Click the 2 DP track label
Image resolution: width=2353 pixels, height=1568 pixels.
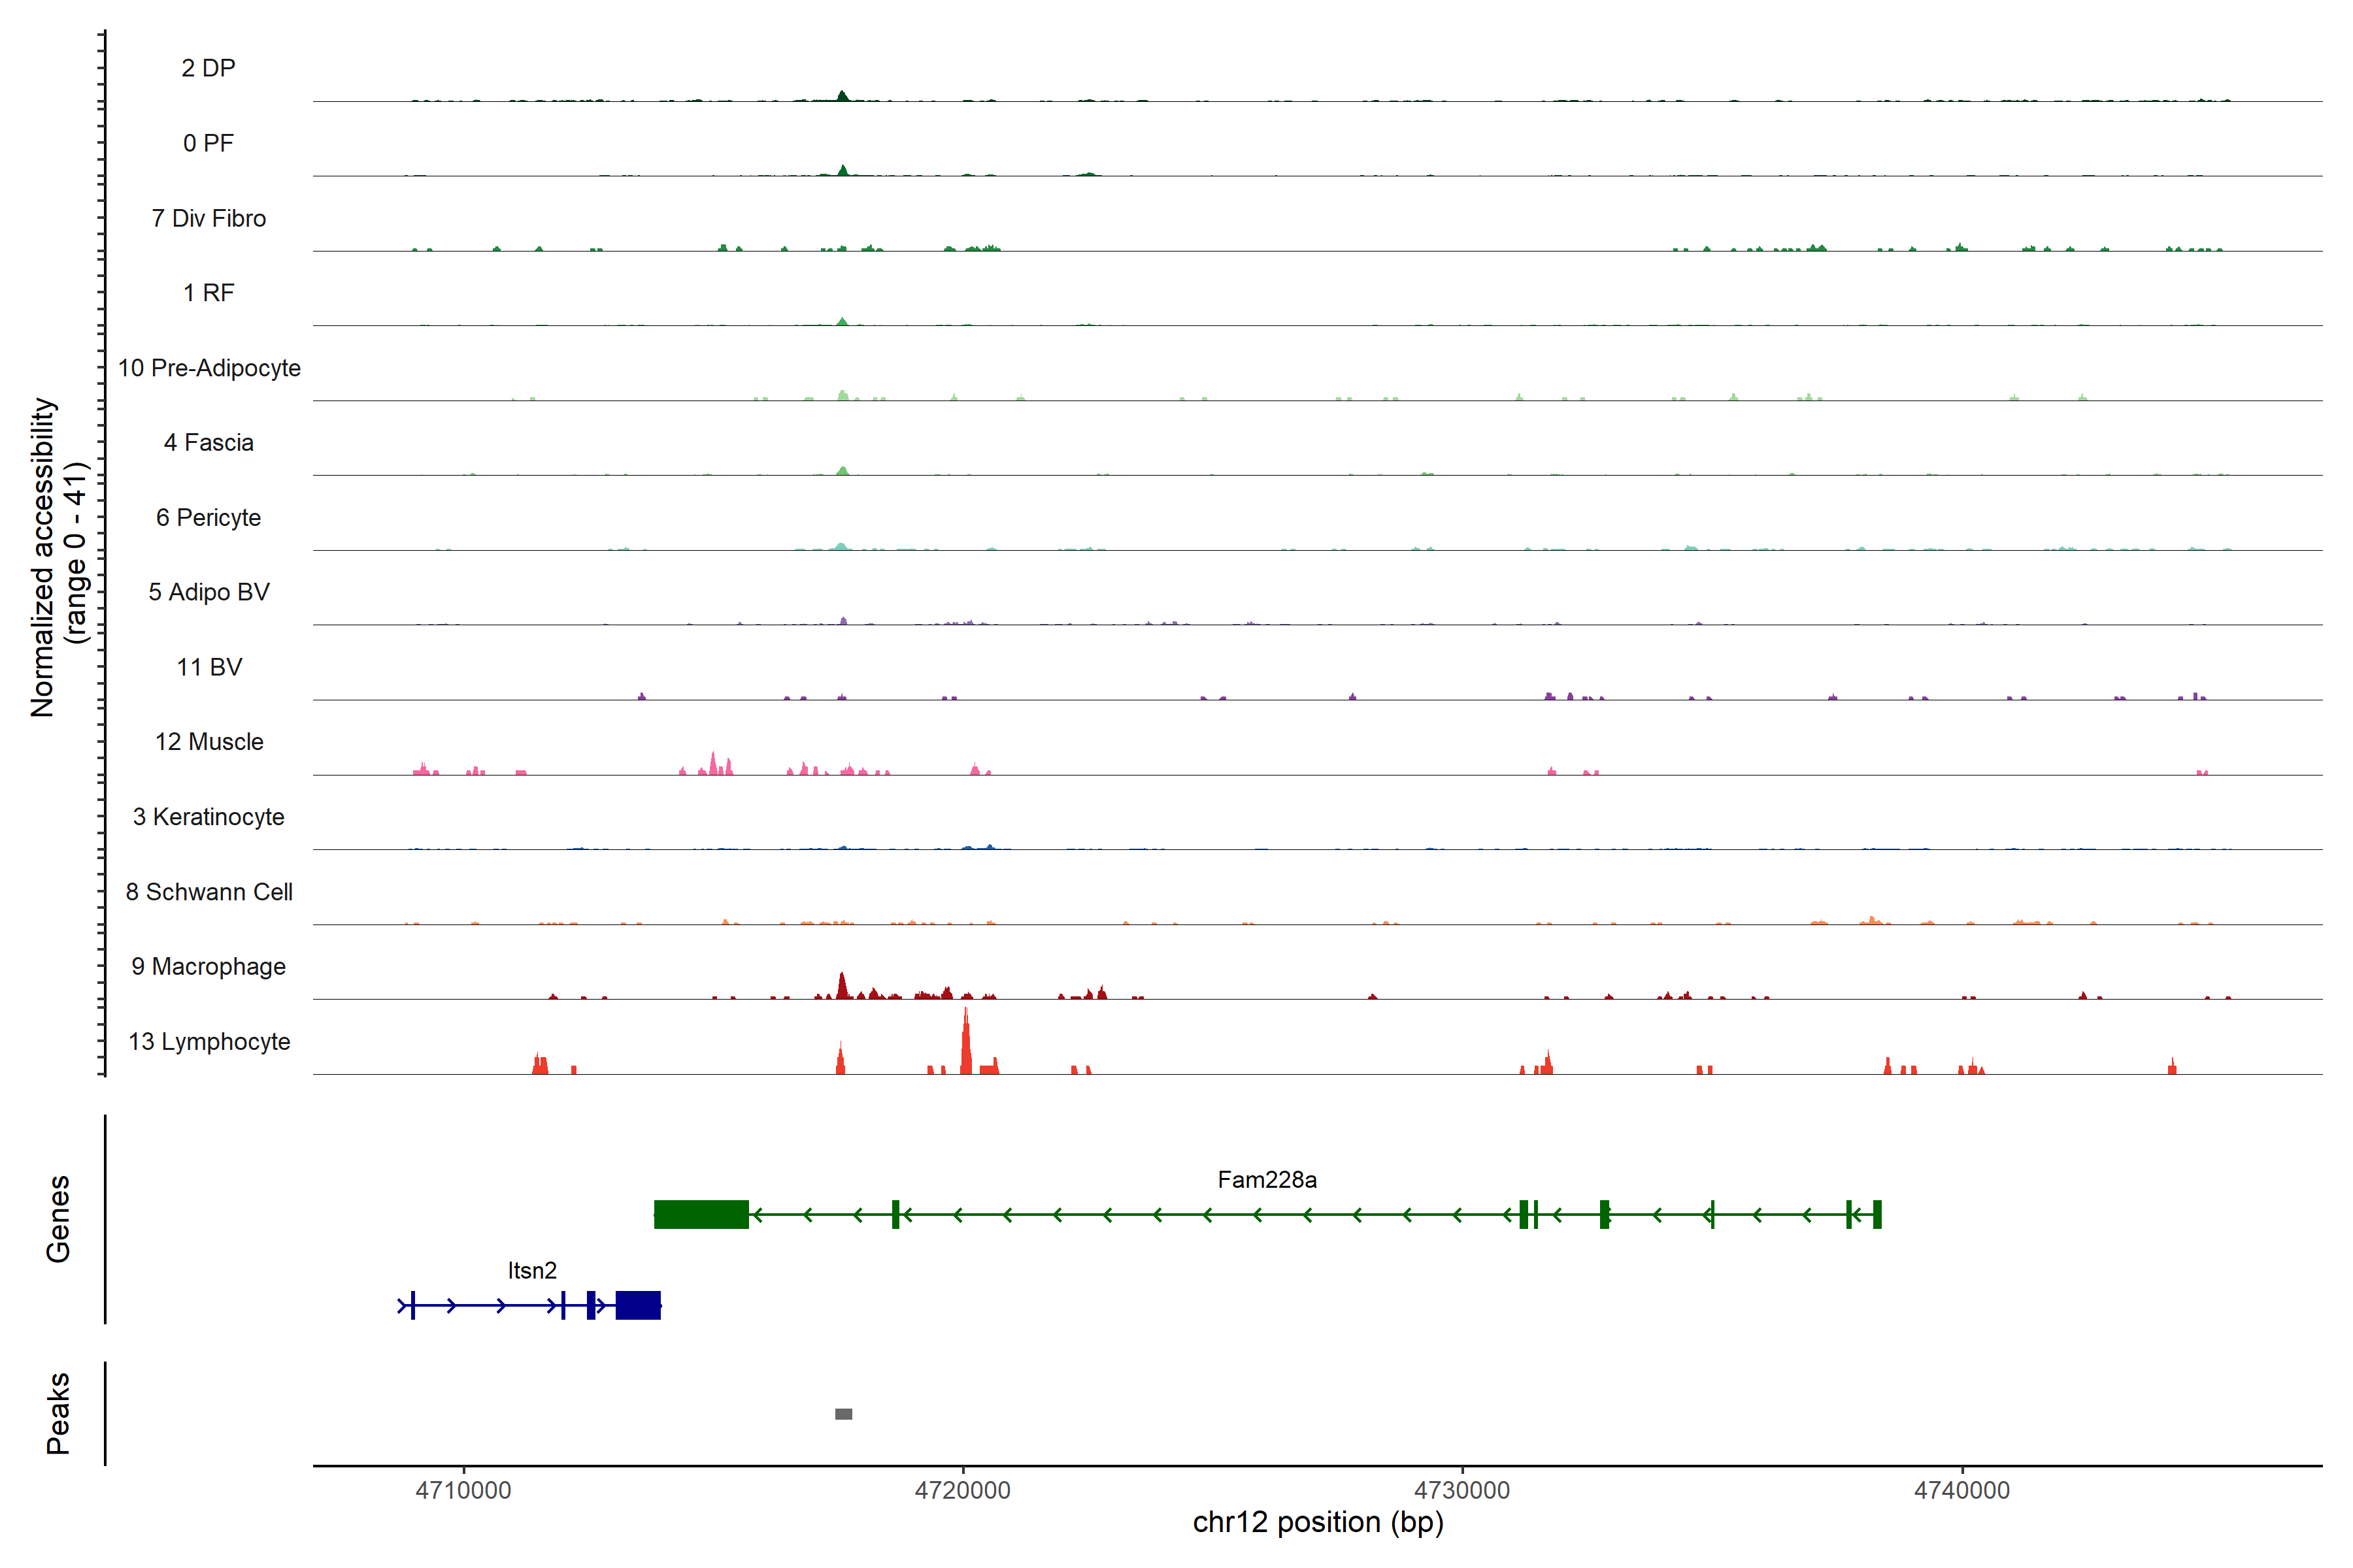tap(208, 68)
